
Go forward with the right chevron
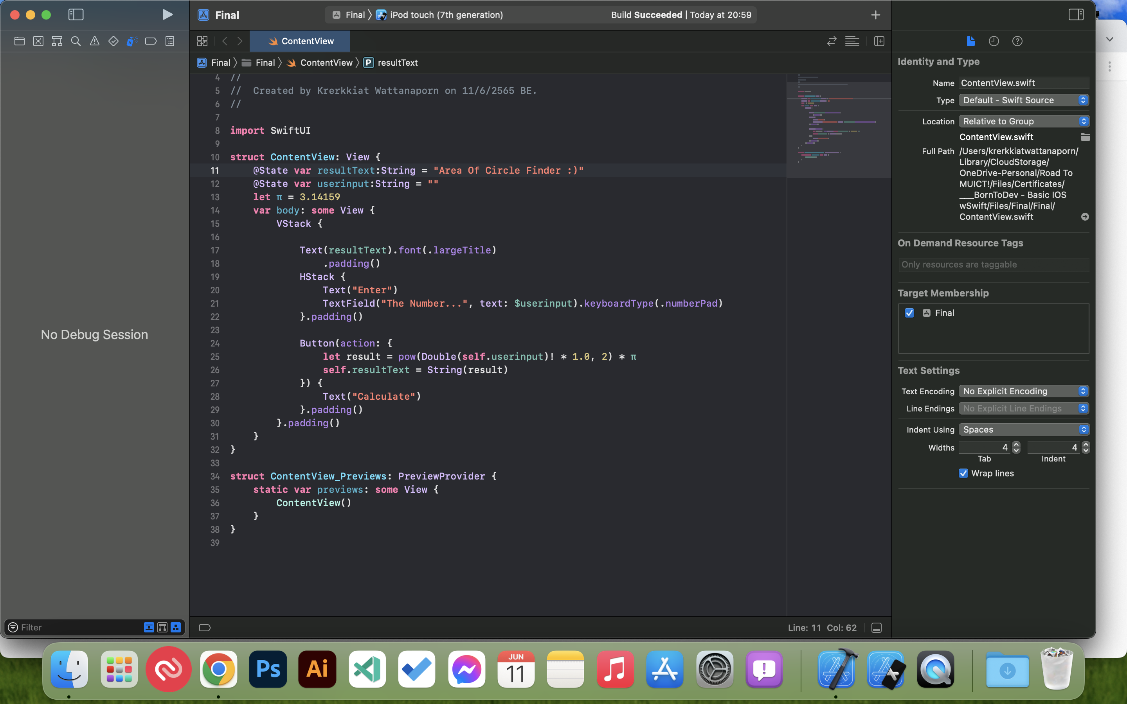click(240, 41)
